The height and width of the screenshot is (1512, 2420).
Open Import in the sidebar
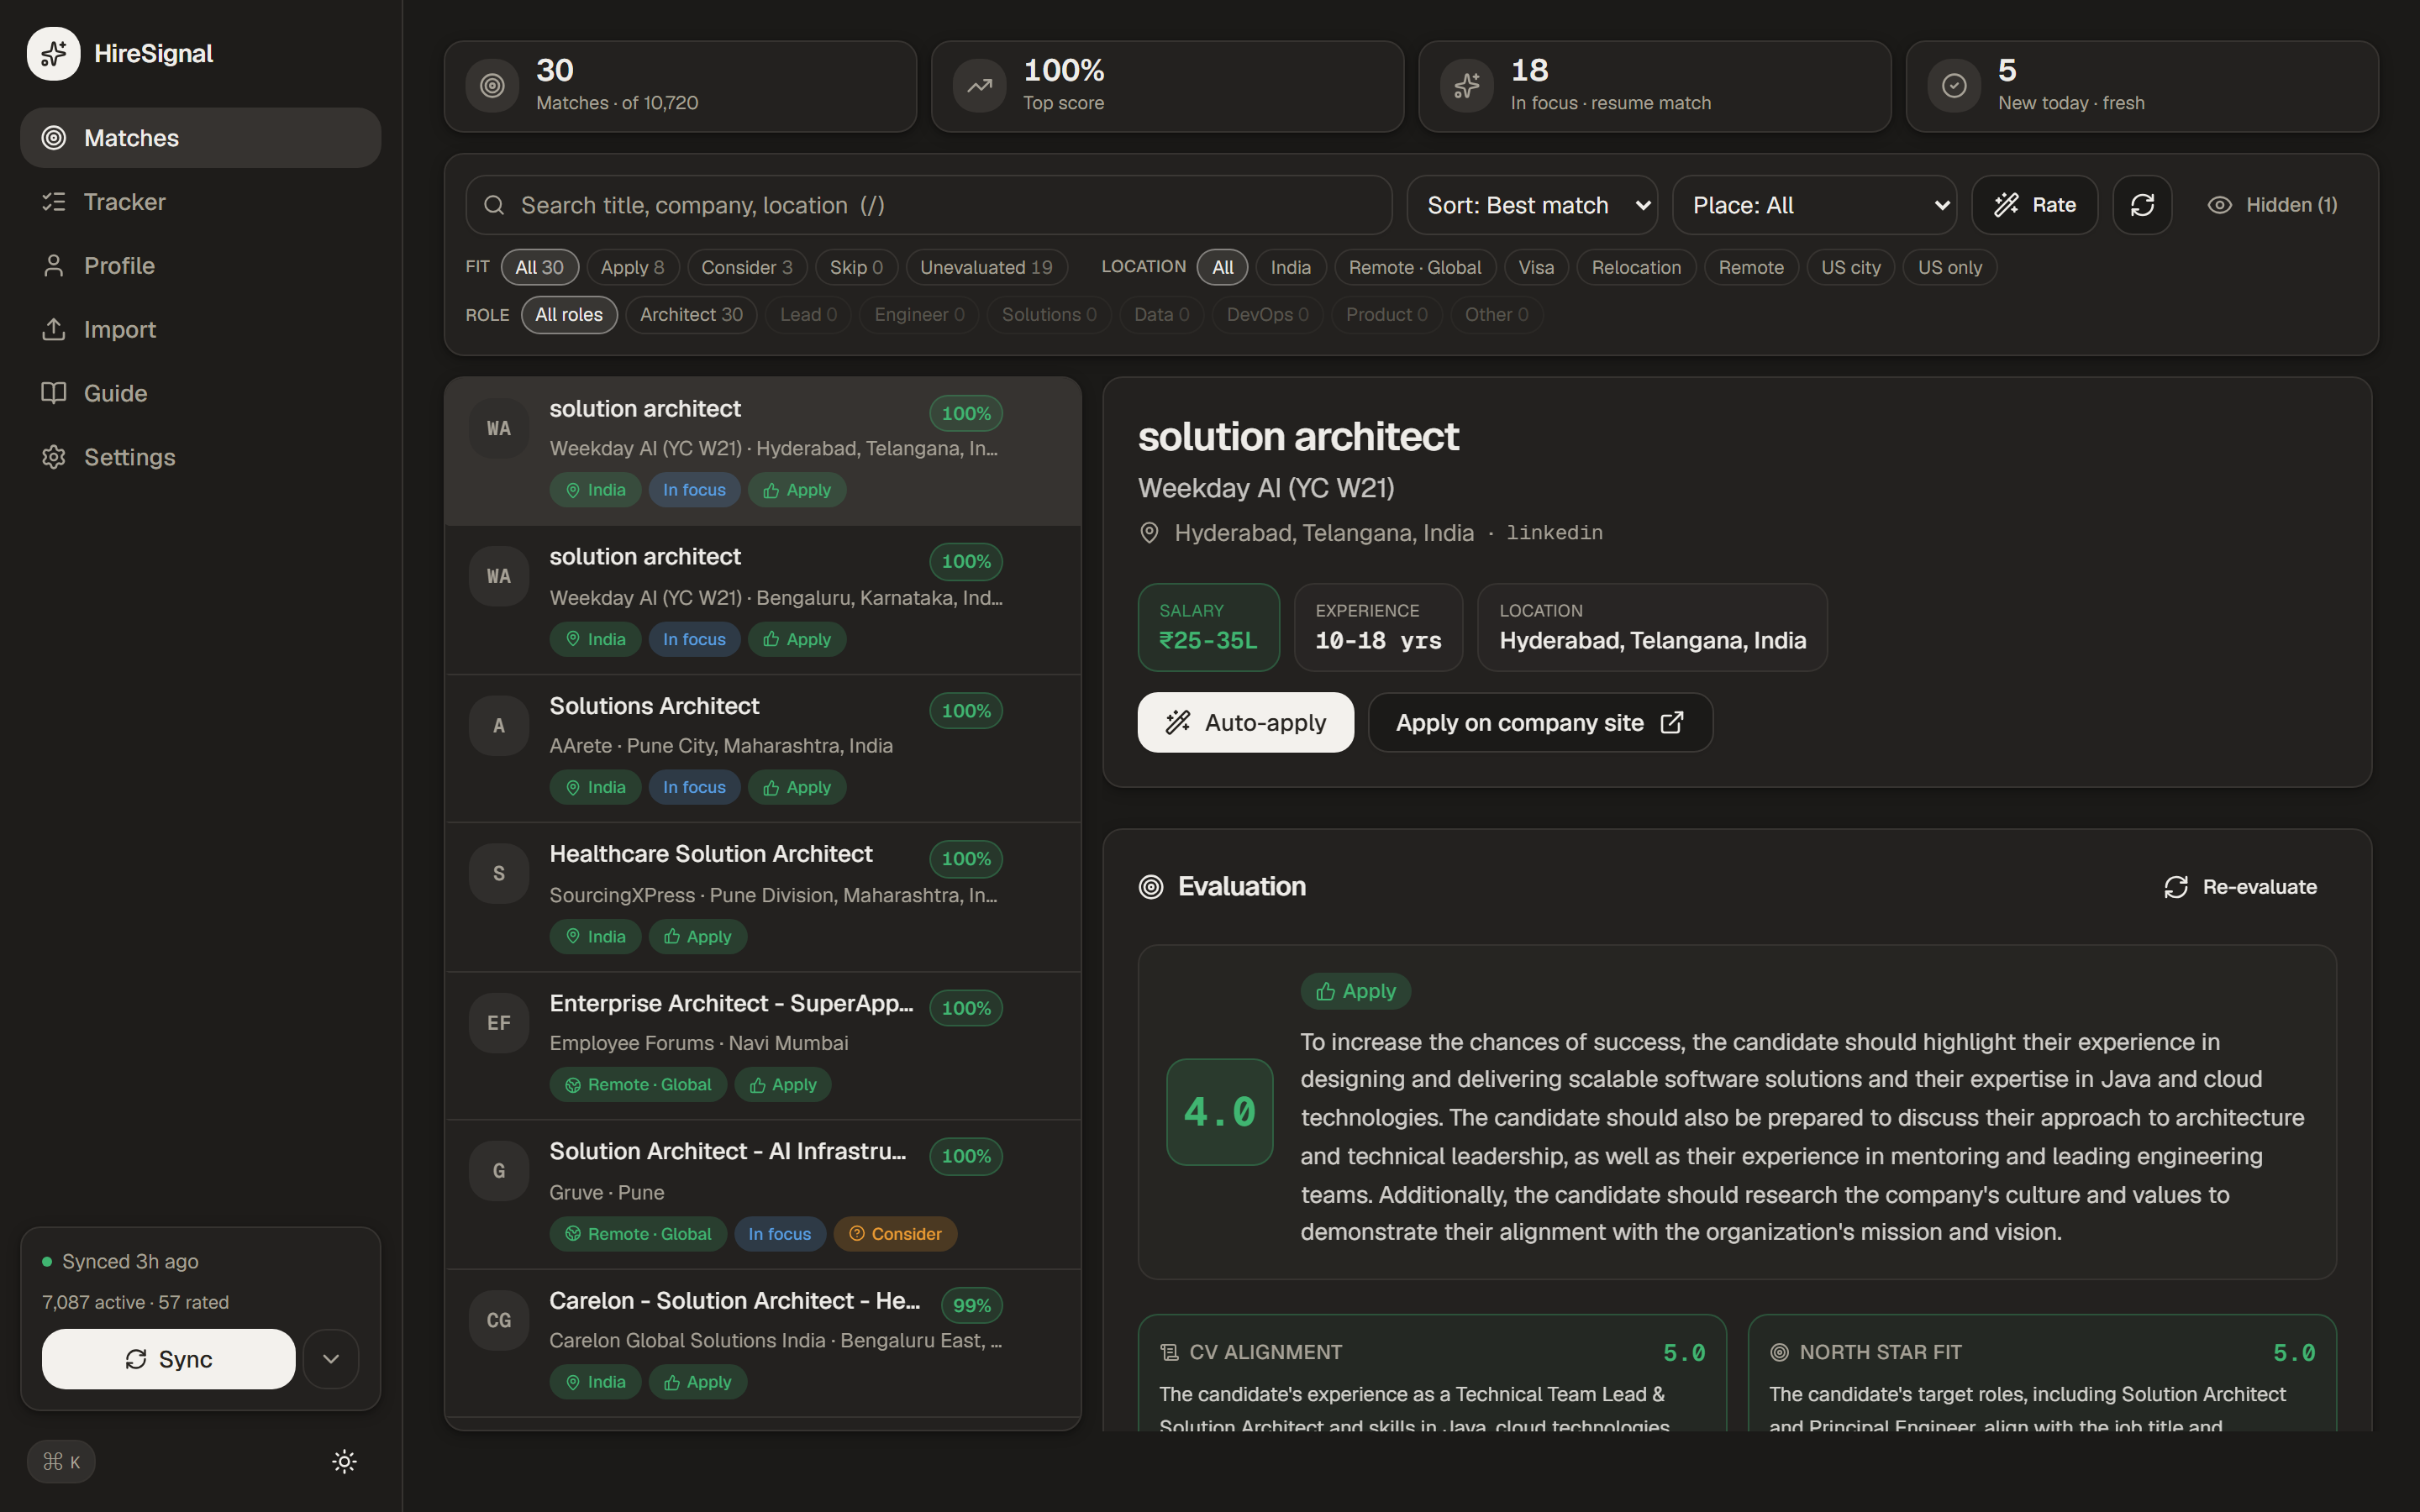click(x=200, y=330)
